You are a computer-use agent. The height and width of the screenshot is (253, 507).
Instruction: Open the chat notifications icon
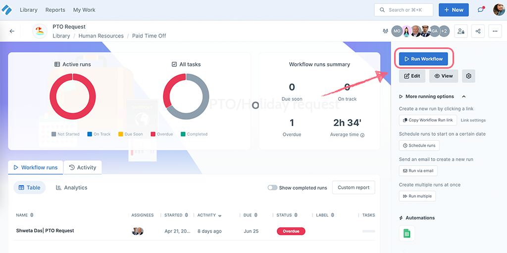[x=481, y=10]
